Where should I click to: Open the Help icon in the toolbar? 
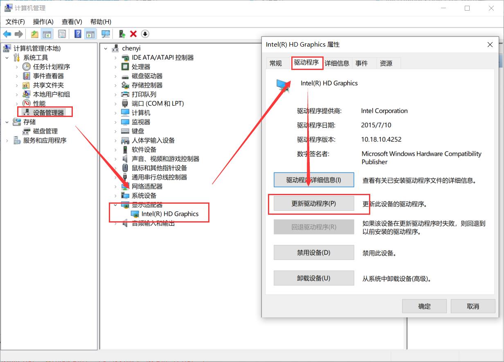tap(77, 34)
